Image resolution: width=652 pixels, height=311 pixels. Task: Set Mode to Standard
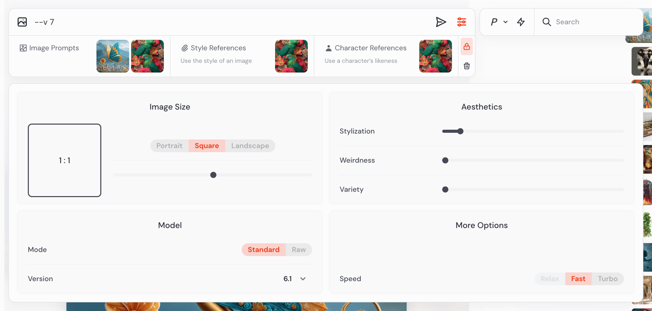point(264,250)
